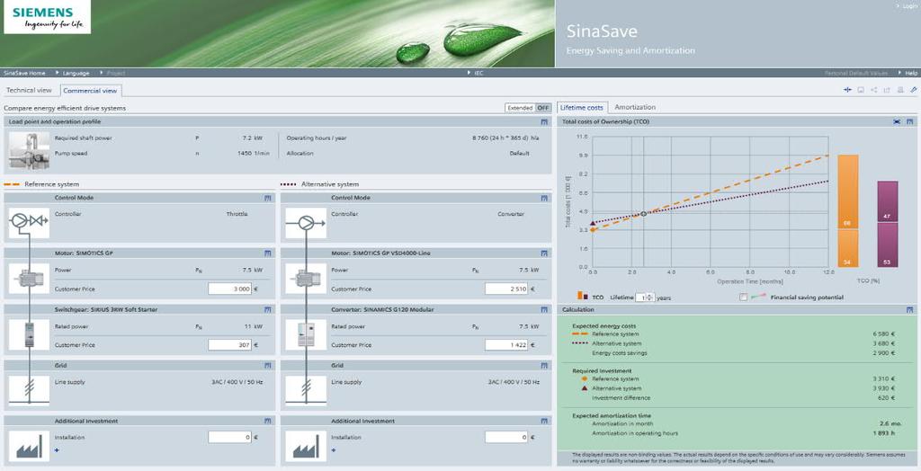Click the converter control mode pump symbol
Screen dimensions: 921x471
click(306, 223)
